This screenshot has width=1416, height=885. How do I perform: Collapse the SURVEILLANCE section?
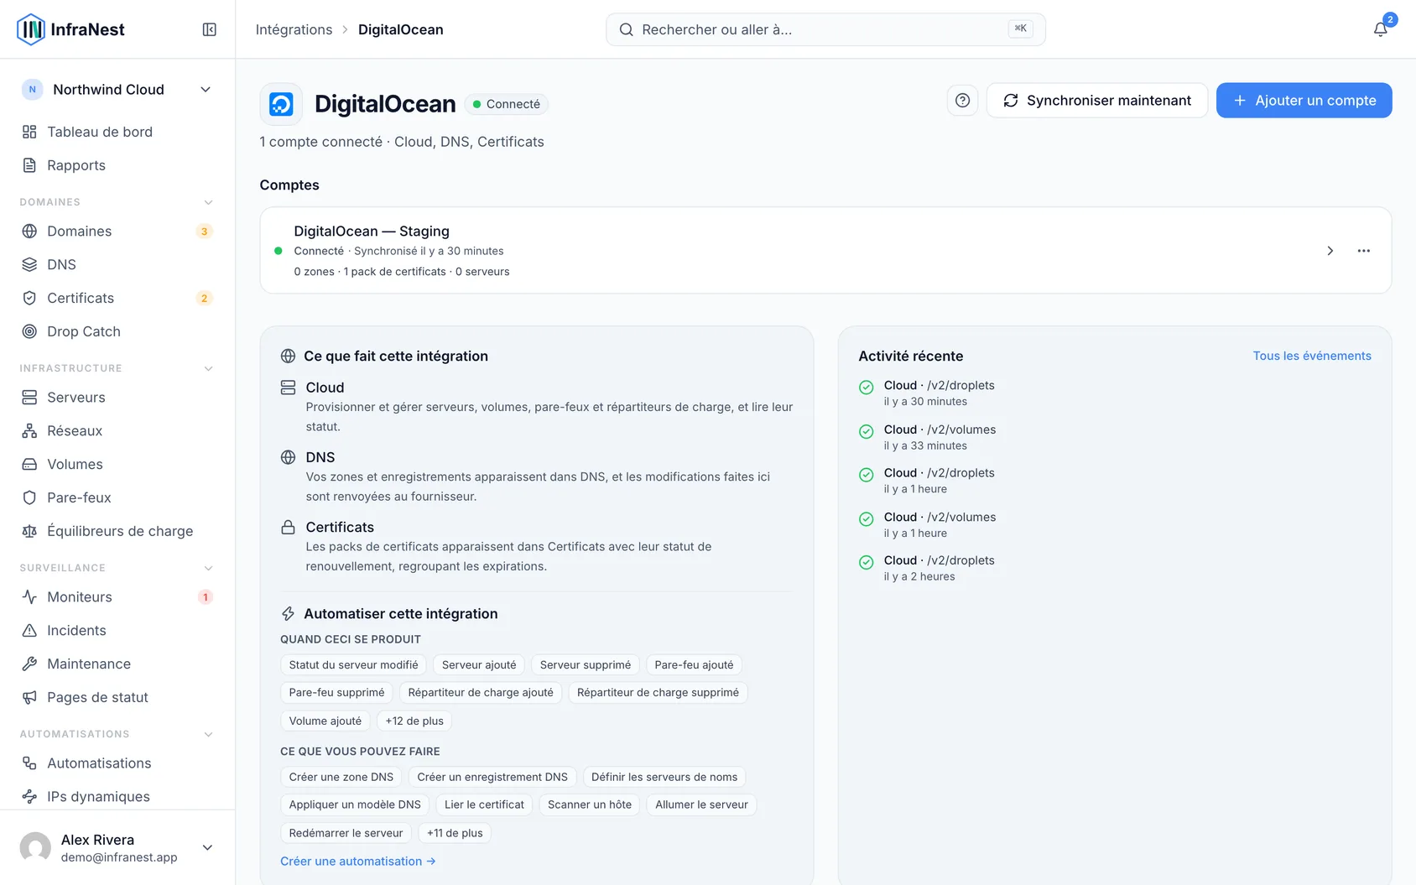point(208,568)
